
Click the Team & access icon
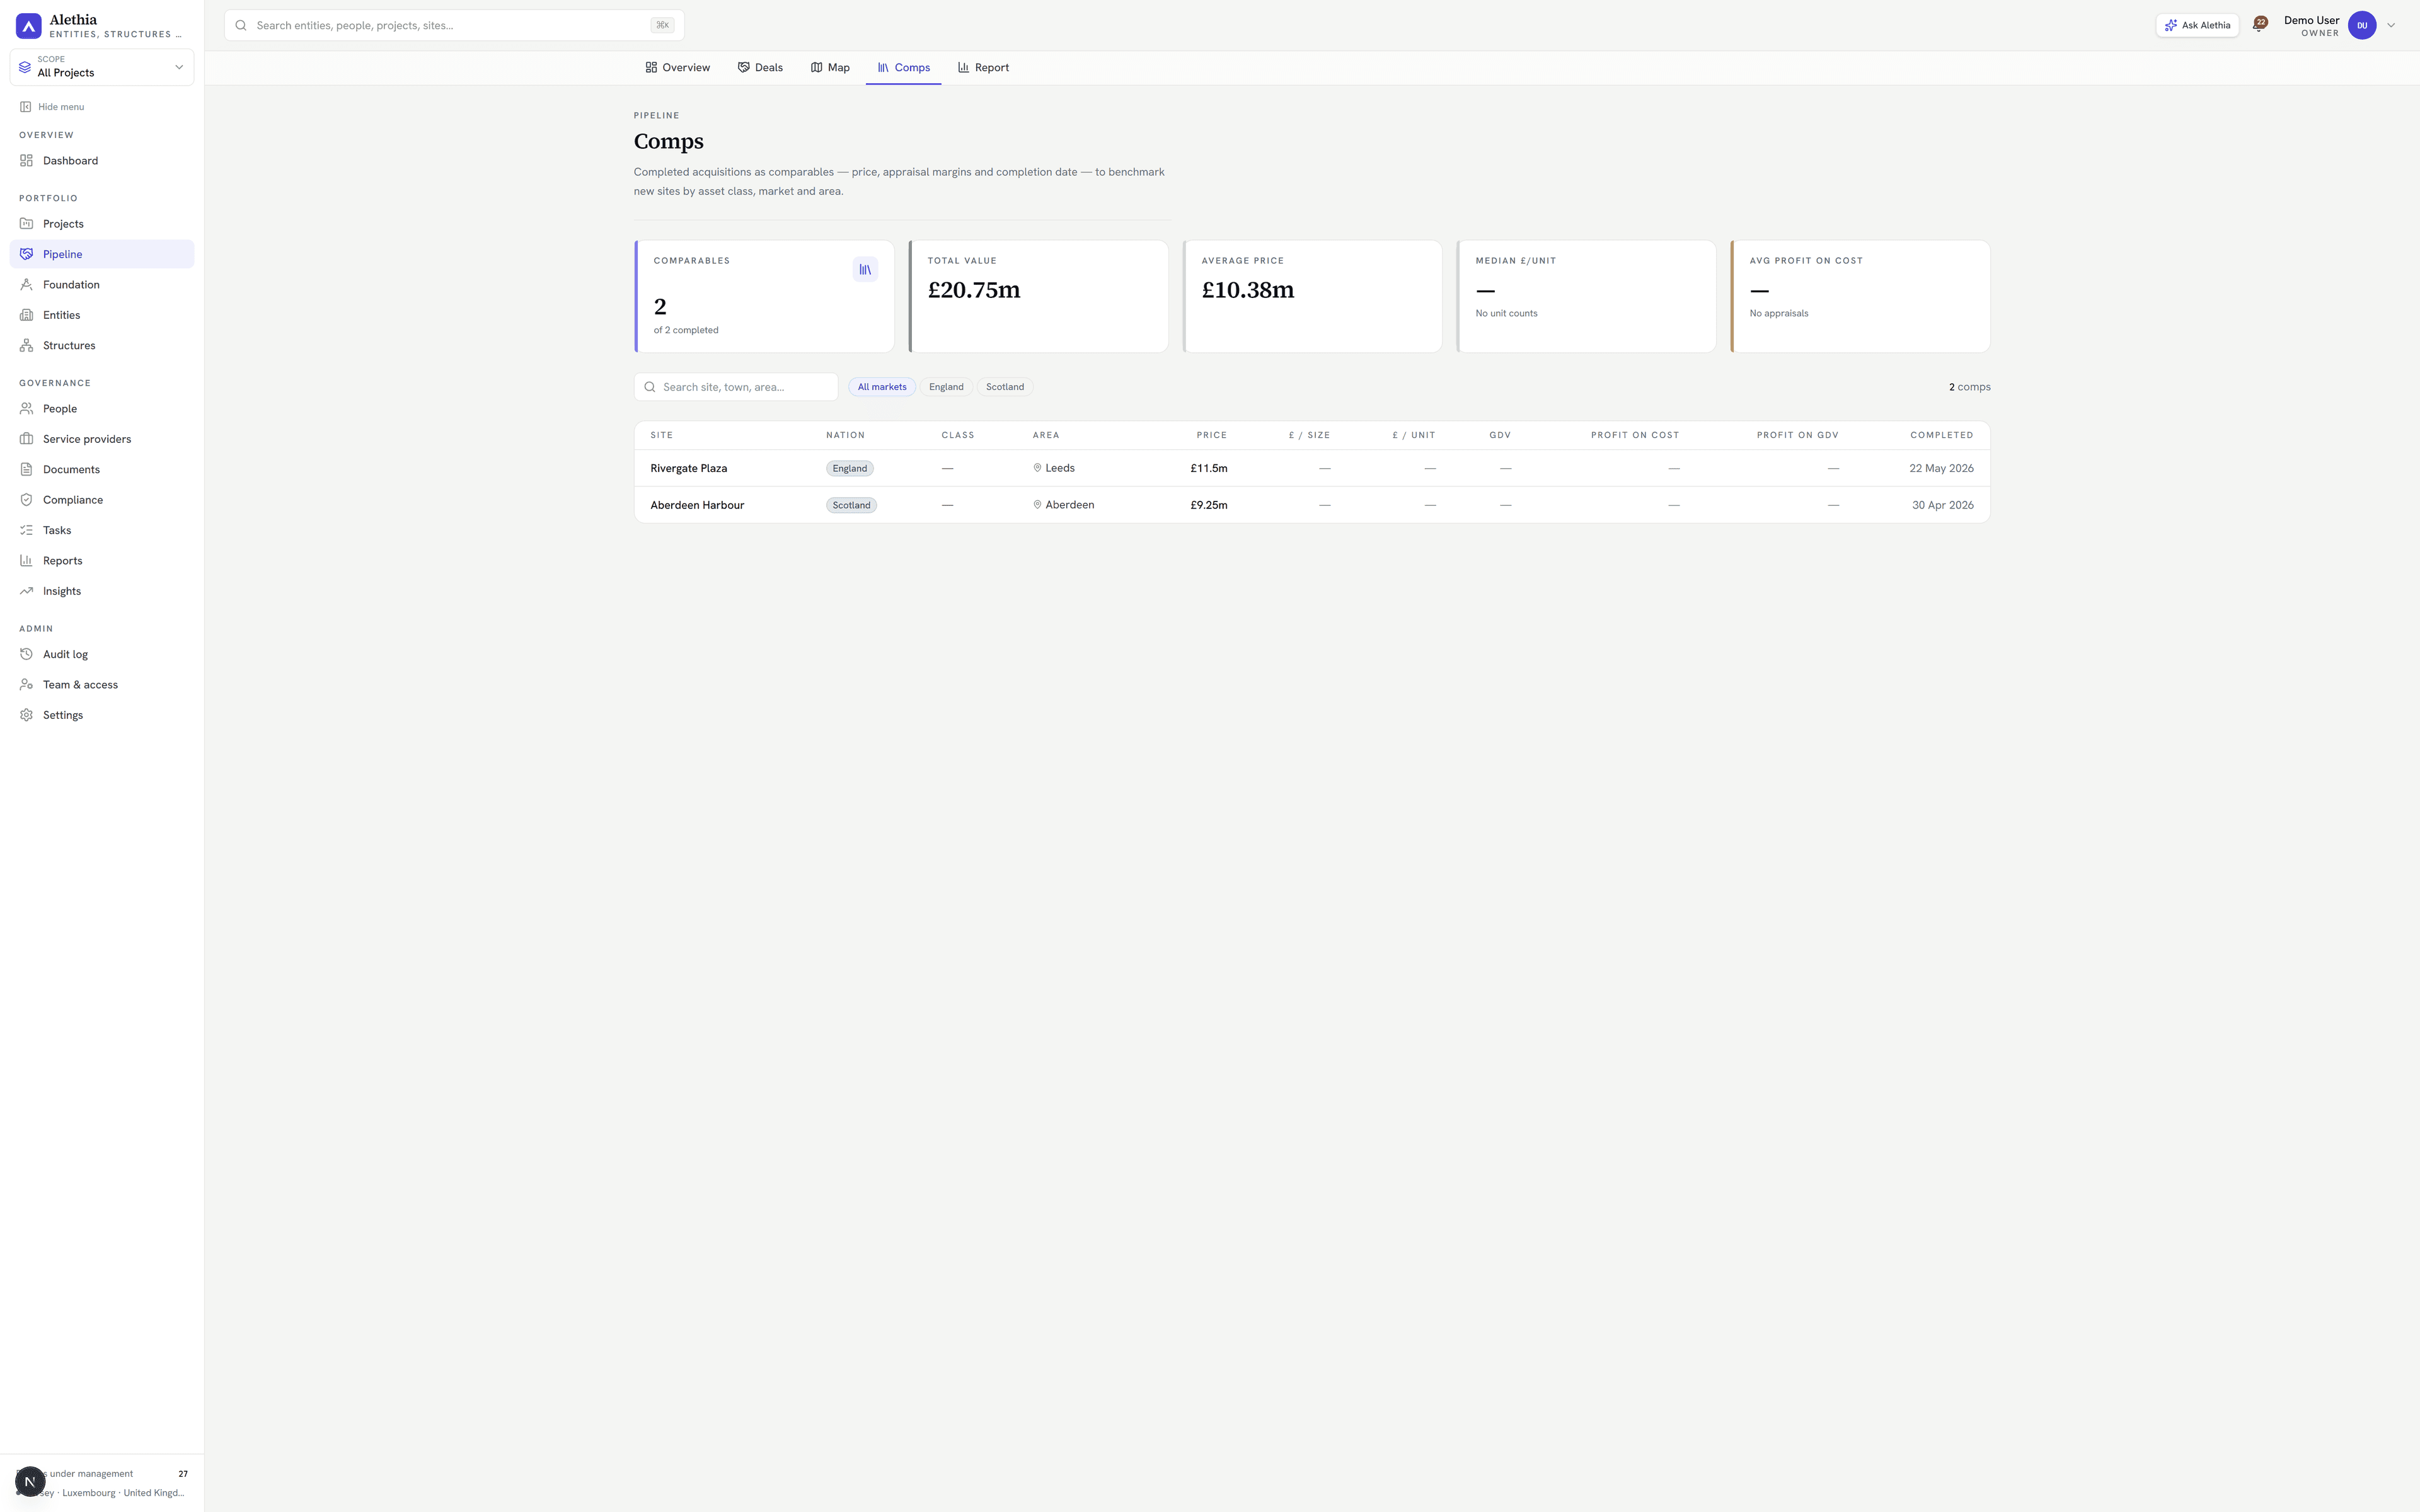(x=27, y=685)
